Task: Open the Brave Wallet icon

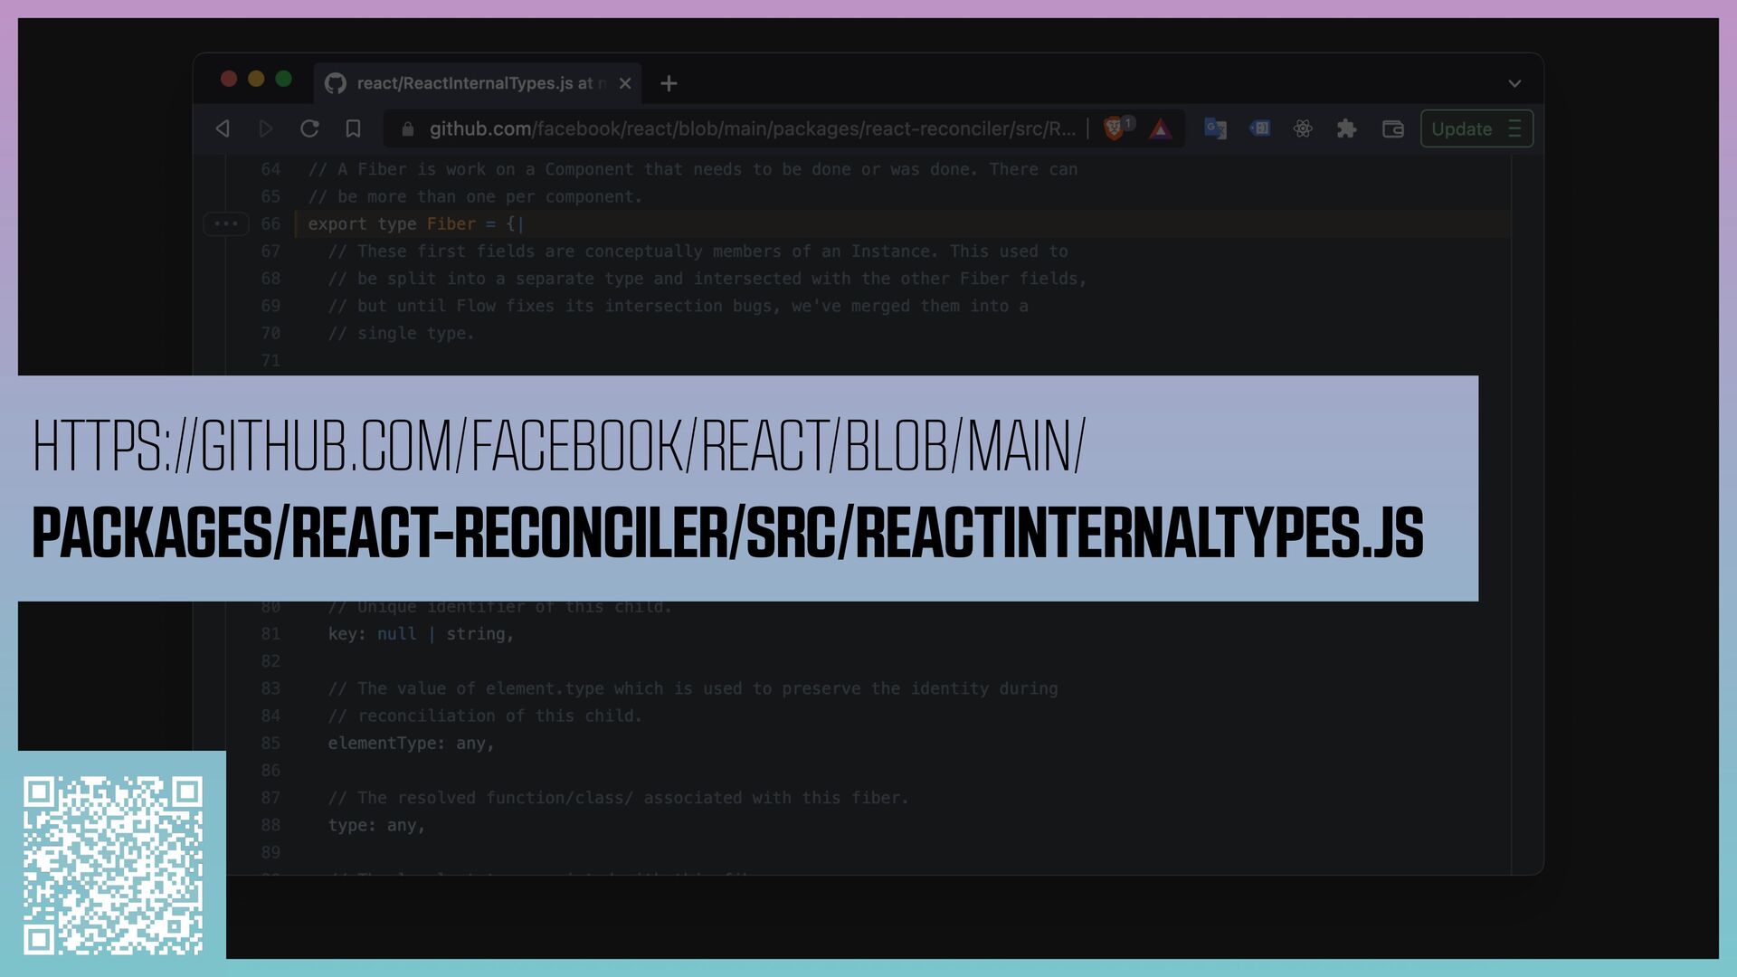Action: pyautogui.click(x=1393, y=128)
